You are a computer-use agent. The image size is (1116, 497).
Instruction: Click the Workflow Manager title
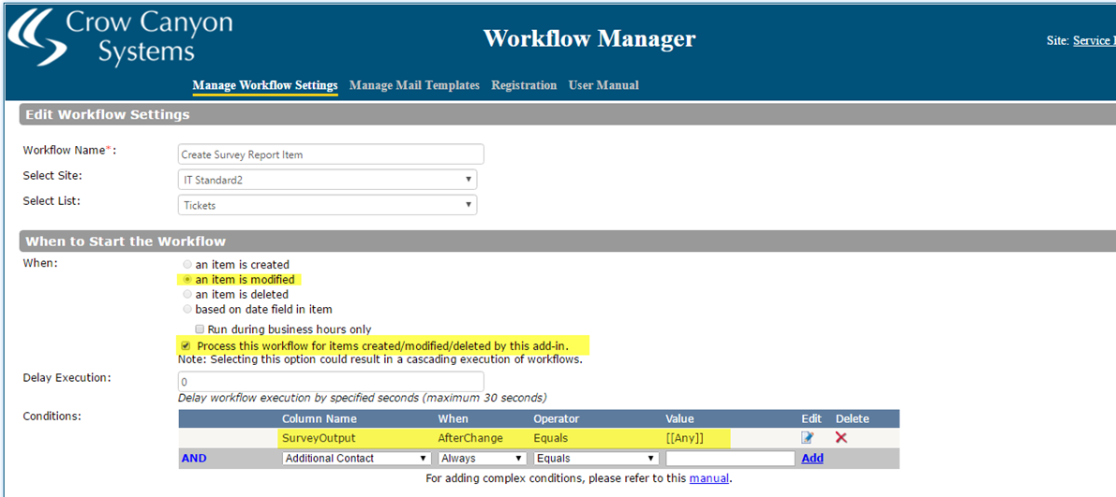[x=589, y=38]
